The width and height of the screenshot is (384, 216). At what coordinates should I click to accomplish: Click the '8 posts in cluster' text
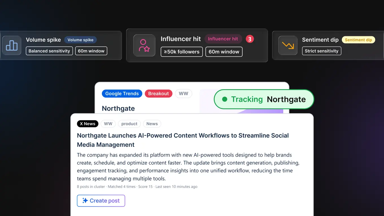click(91, 187)
